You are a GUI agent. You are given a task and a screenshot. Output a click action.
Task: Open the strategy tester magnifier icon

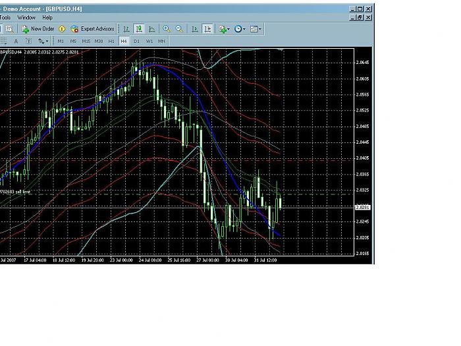click(x=9, y=29)
